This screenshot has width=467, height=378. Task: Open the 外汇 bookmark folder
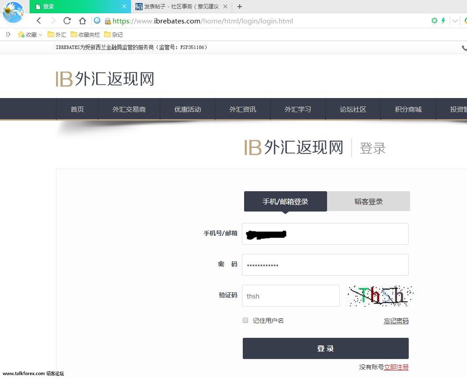pyautogui.click(x=56, y=34)
